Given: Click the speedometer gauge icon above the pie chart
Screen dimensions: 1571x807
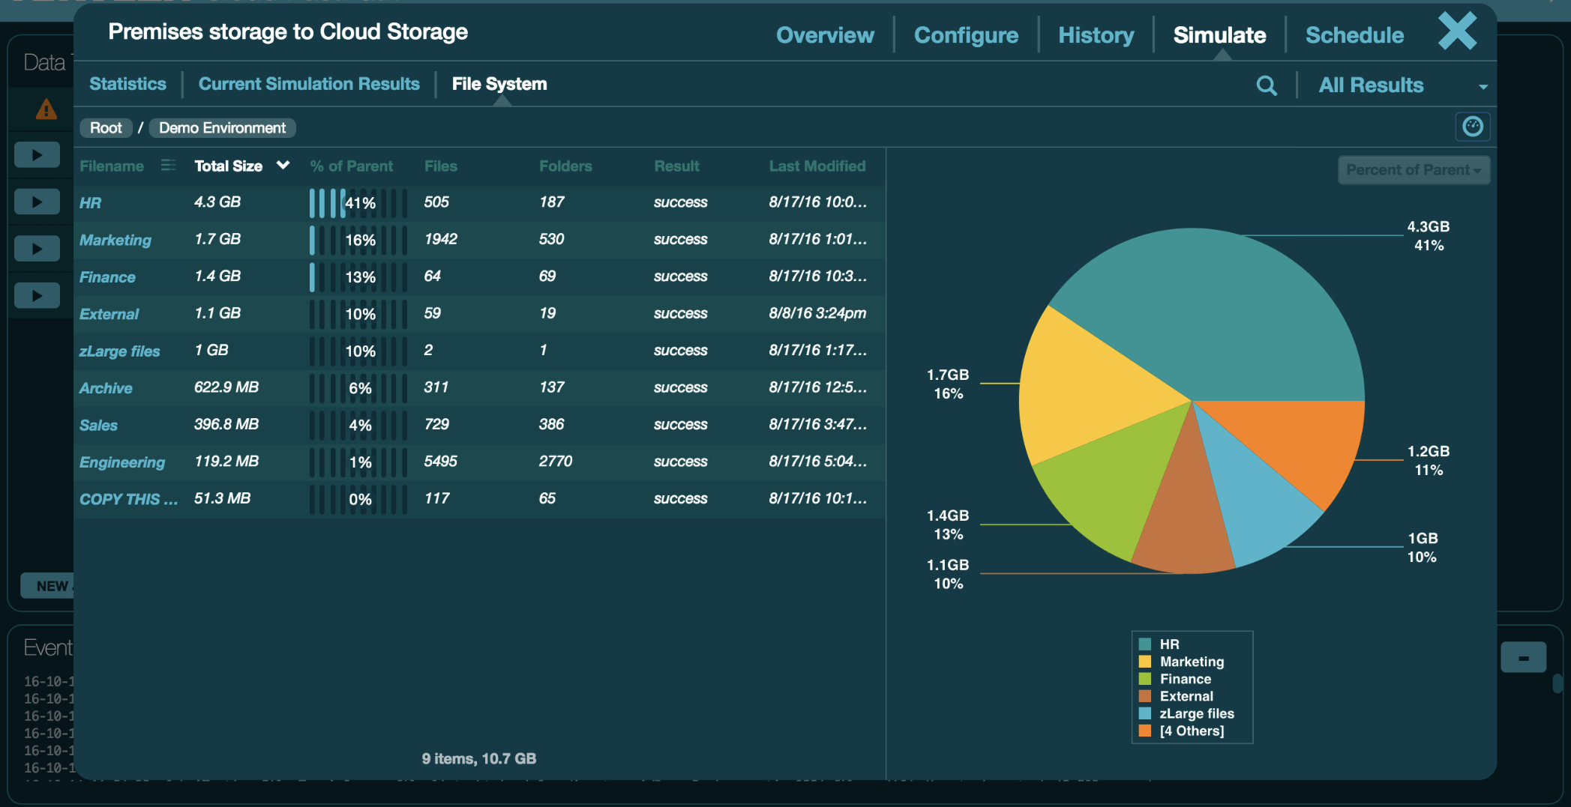Looking at the screenshot, I should [x=1474, y=127].
